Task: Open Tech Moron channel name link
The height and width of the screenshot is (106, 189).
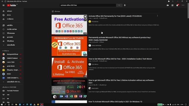Action: click(95, 64)
